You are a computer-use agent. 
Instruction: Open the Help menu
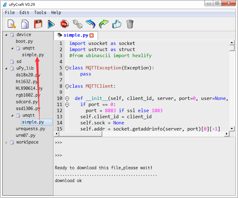pyautogui.click(x=56, y=13)
